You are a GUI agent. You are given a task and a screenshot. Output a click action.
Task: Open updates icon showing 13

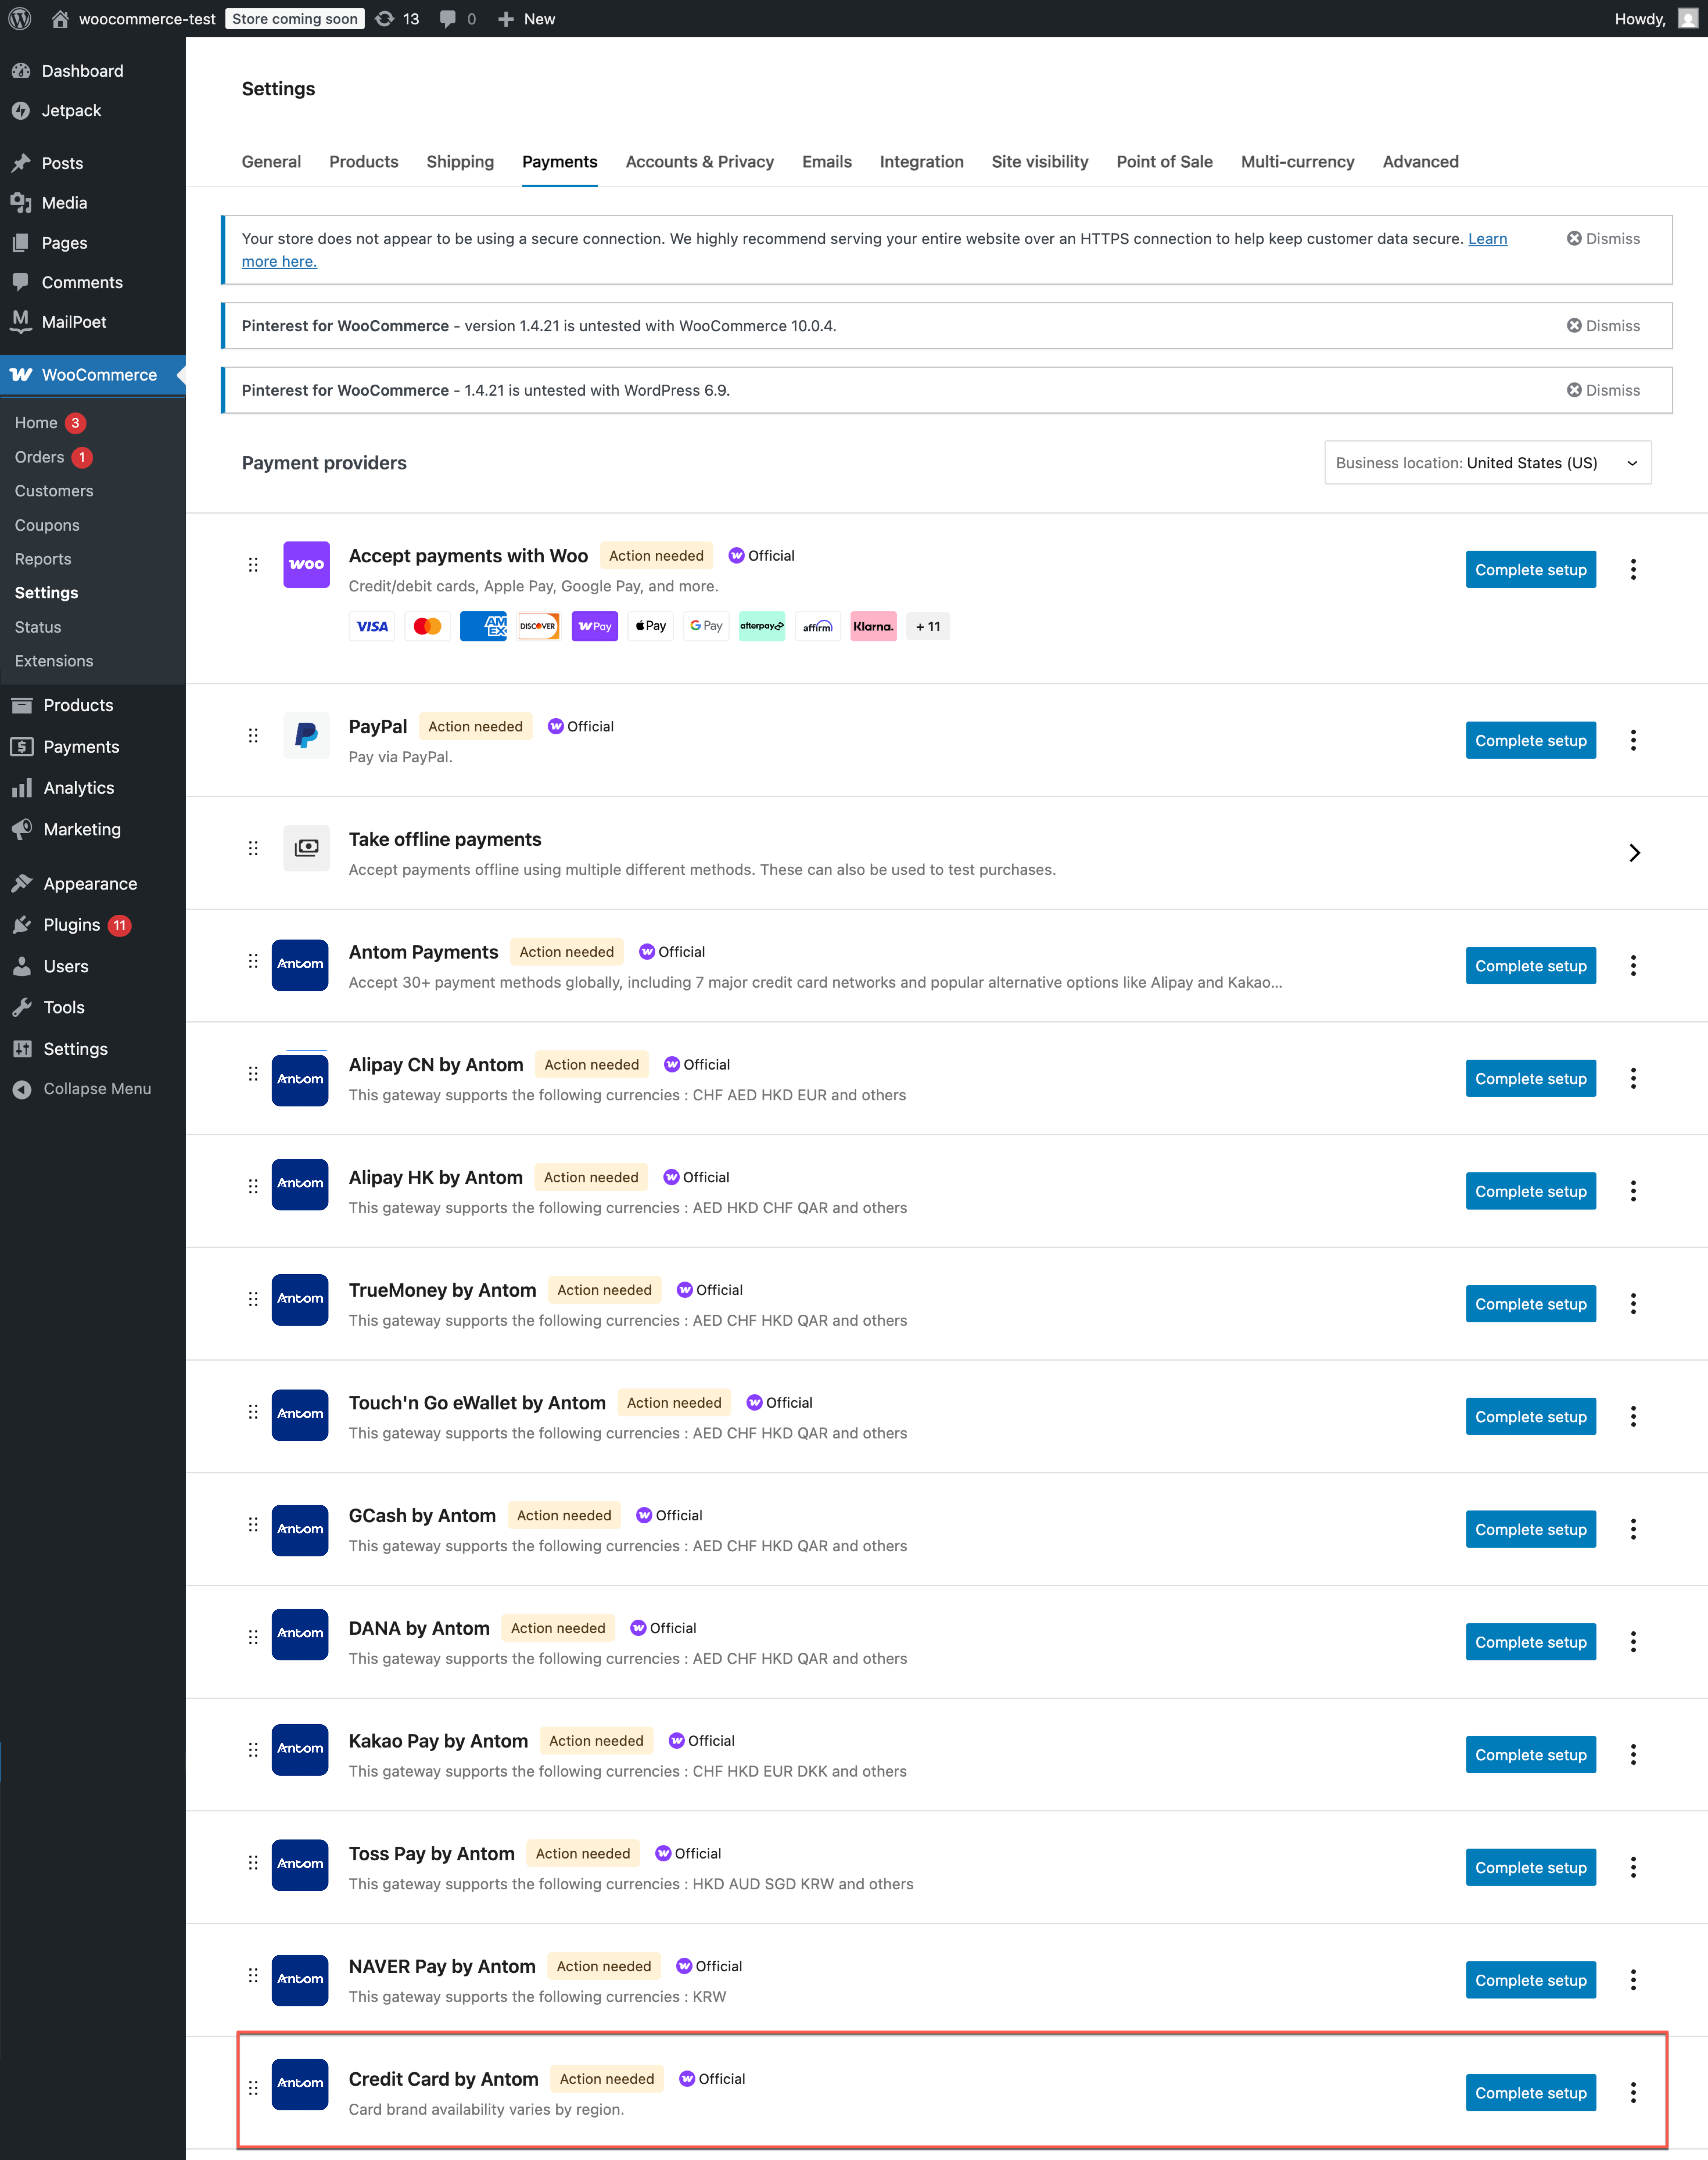pos(397,19)
